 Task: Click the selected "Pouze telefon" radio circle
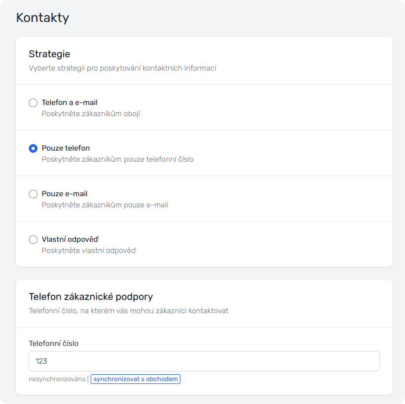pyautogui.click(x=33, y=148)
